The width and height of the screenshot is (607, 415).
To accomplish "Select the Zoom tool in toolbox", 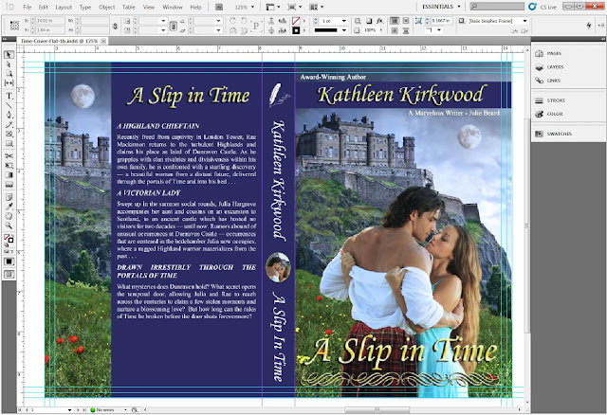I will click(9, 226).
